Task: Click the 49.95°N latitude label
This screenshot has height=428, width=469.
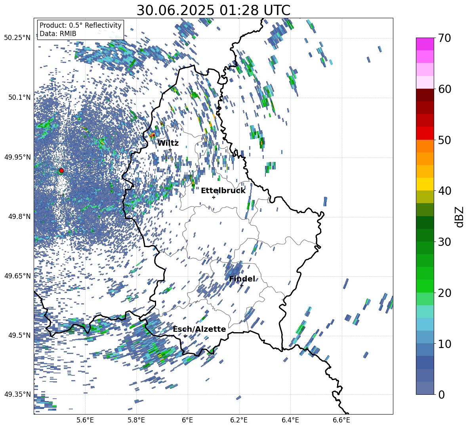Action: point(17,157)
